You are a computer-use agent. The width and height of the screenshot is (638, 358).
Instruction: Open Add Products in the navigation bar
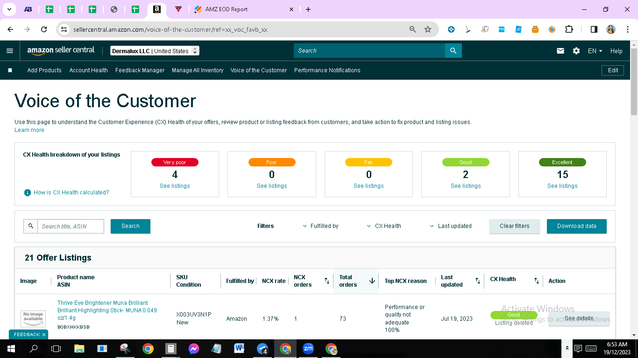(x=44, y=70)
